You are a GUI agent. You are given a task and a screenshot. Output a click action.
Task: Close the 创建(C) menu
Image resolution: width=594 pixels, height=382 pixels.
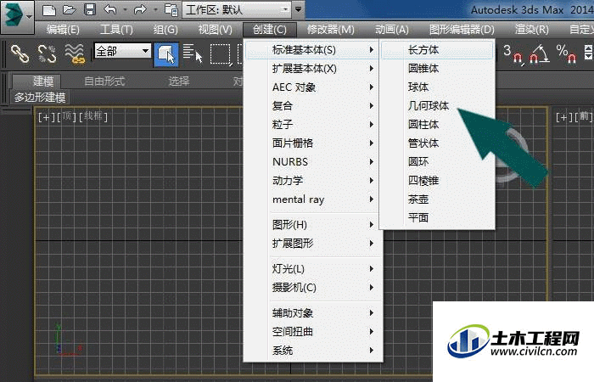(270, 30)
